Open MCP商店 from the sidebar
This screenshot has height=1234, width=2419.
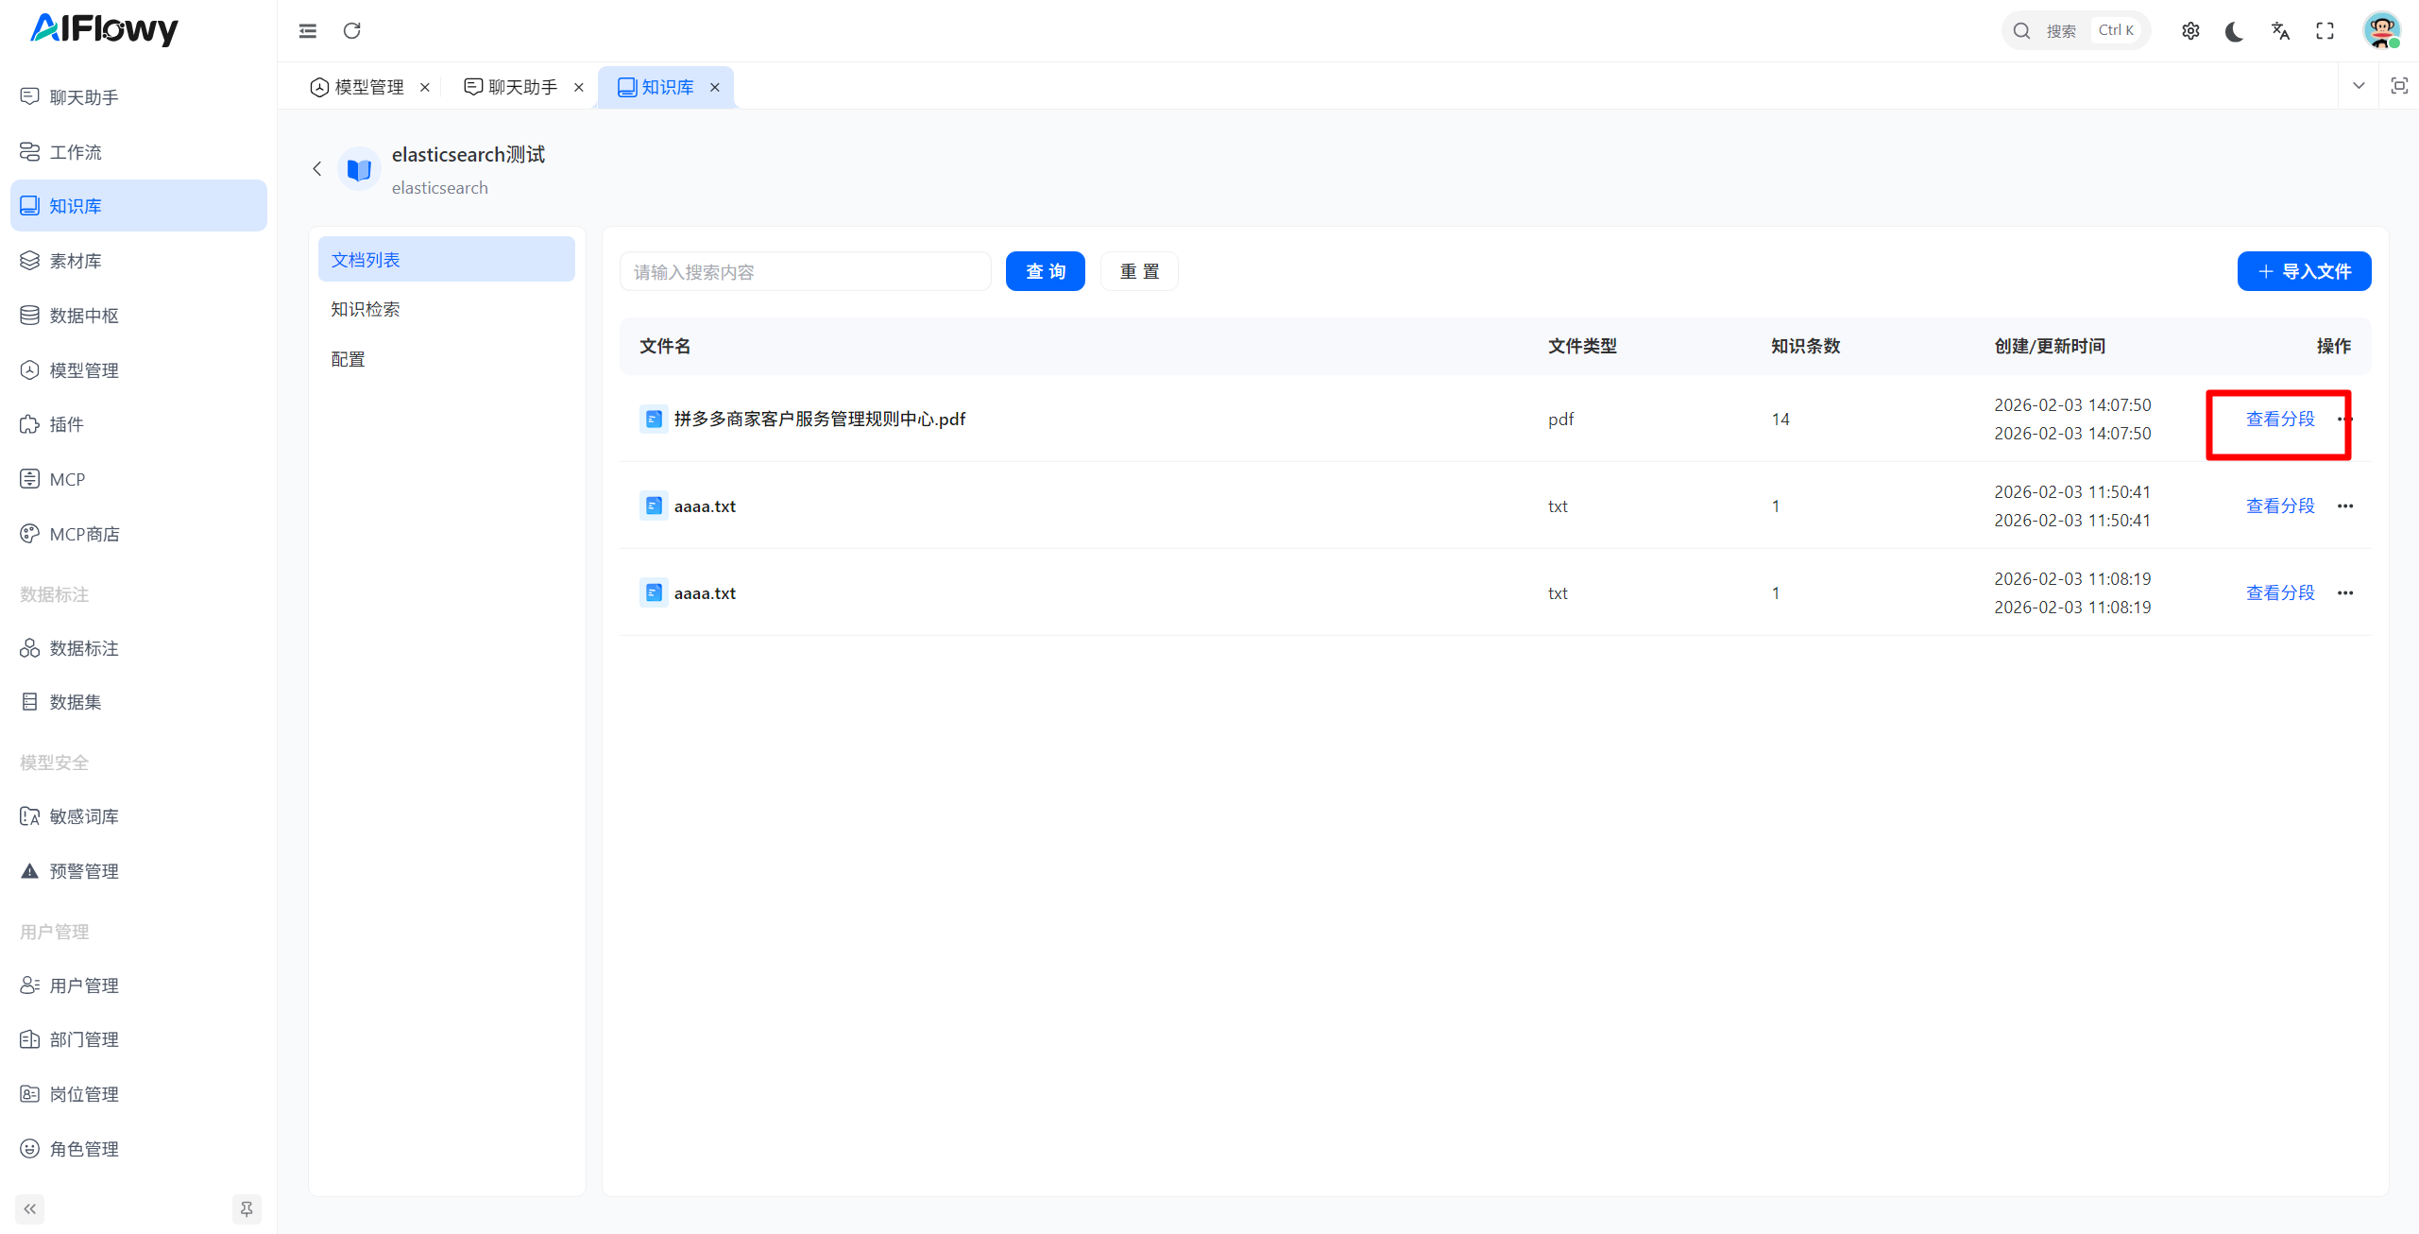(x=84, y=534)
